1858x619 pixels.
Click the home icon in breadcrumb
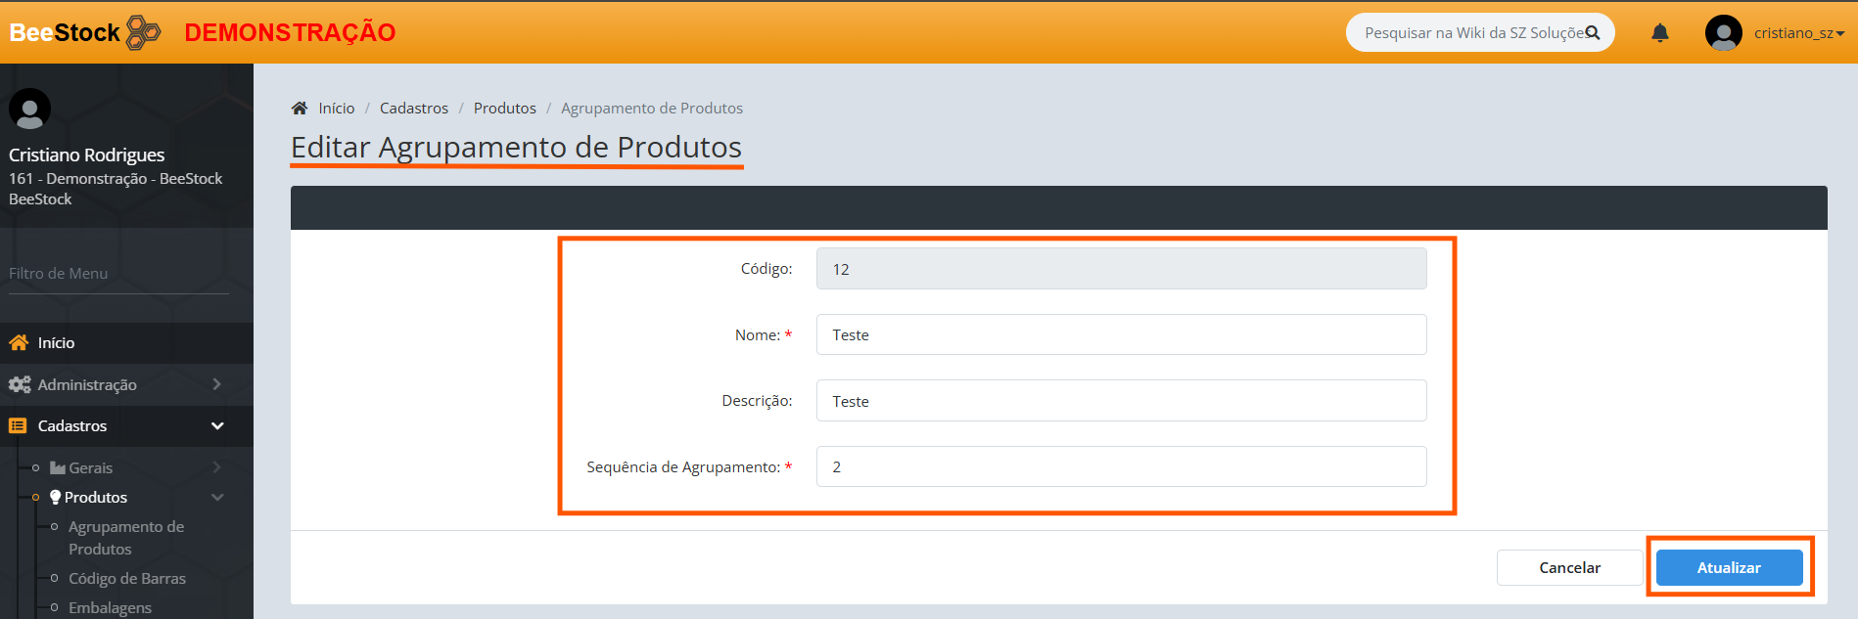coord(300,108)
